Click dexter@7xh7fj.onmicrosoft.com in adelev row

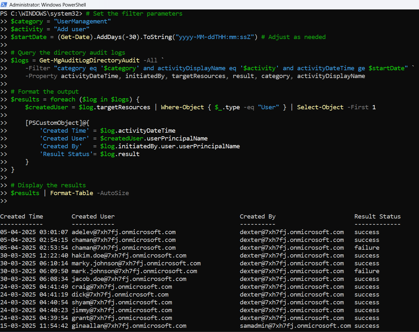coord(292,232)
